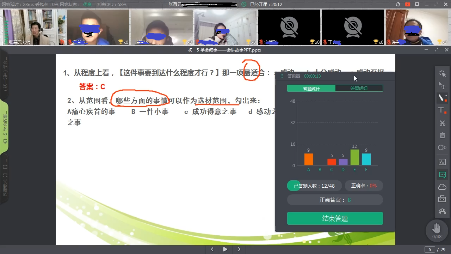
Task: Select the move objects tool
Action: coord(442,85)
